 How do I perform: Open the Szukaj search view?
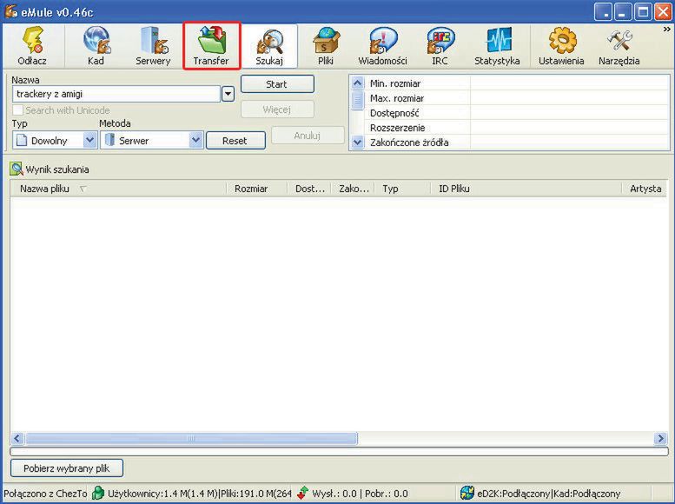[x=269, y=46]
